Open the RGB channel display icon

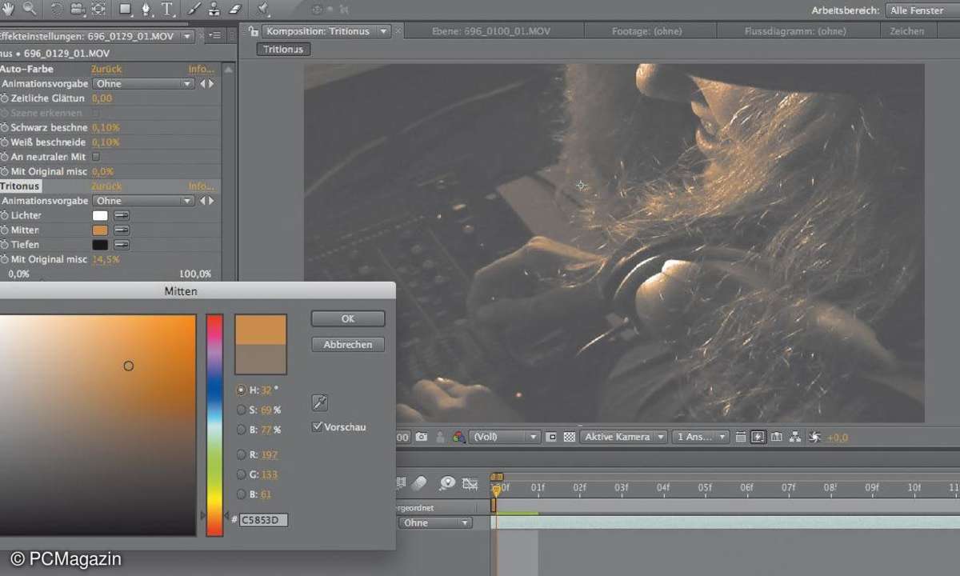click(x=458, y=437)
